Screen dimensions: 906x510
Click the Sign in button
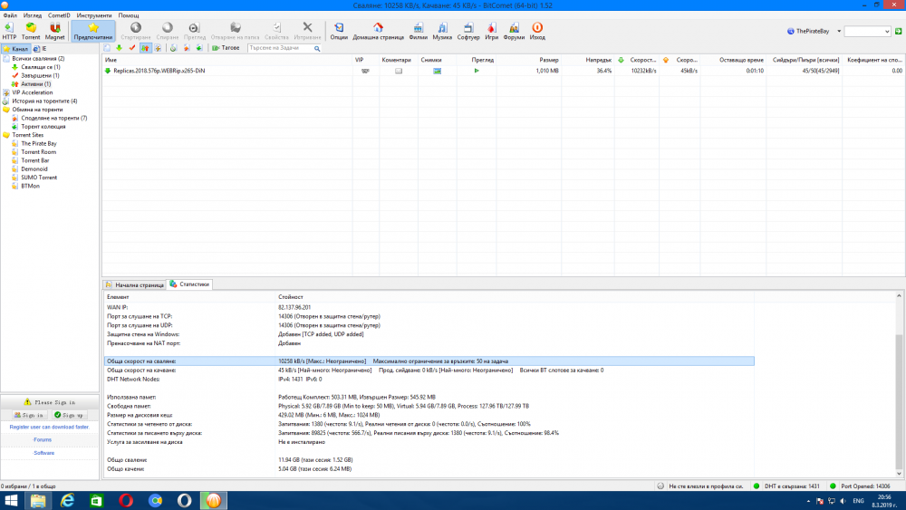coord(30,415)
